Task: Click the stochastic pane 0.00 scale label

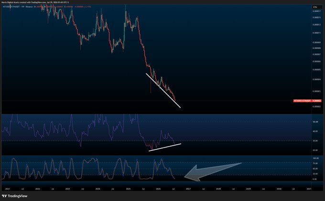Action: 315,179
